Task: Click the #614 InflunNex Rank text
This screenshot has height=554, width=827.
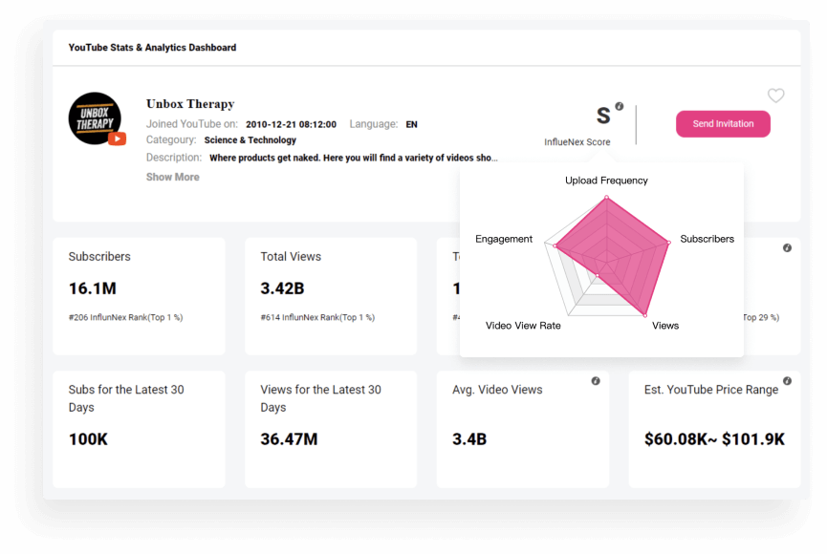Action: (317, 317)
